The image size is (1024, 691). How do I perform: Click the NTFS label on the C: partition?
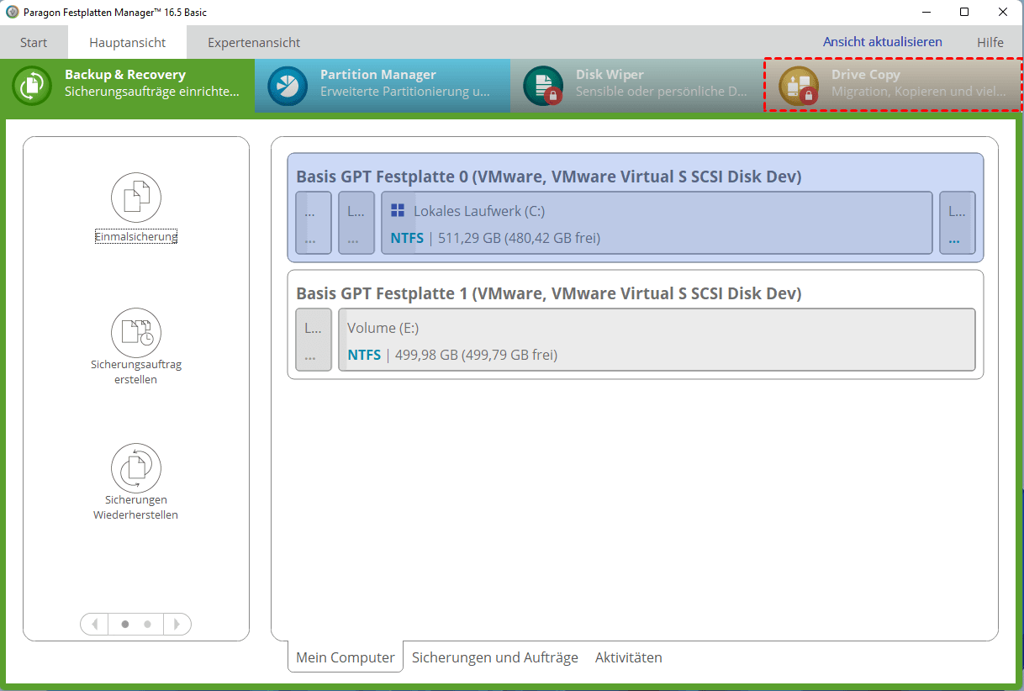point(407,238)
